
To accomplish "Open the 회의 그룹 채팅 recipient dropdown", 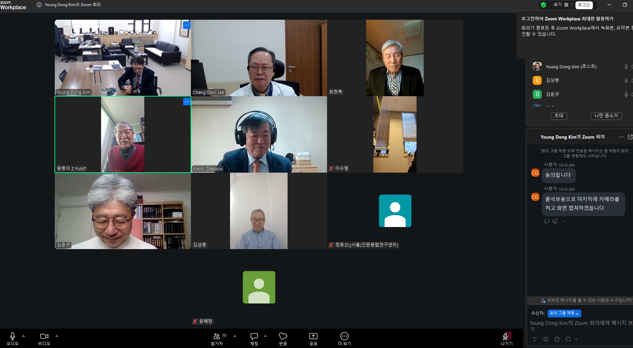I will [x=564, y=313].
